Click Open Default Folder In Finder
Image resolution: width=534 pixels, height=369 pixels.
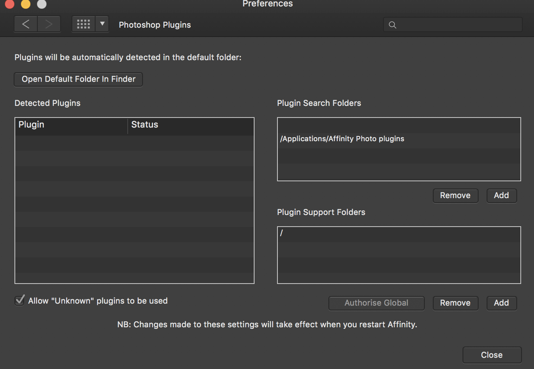[78, 79]
